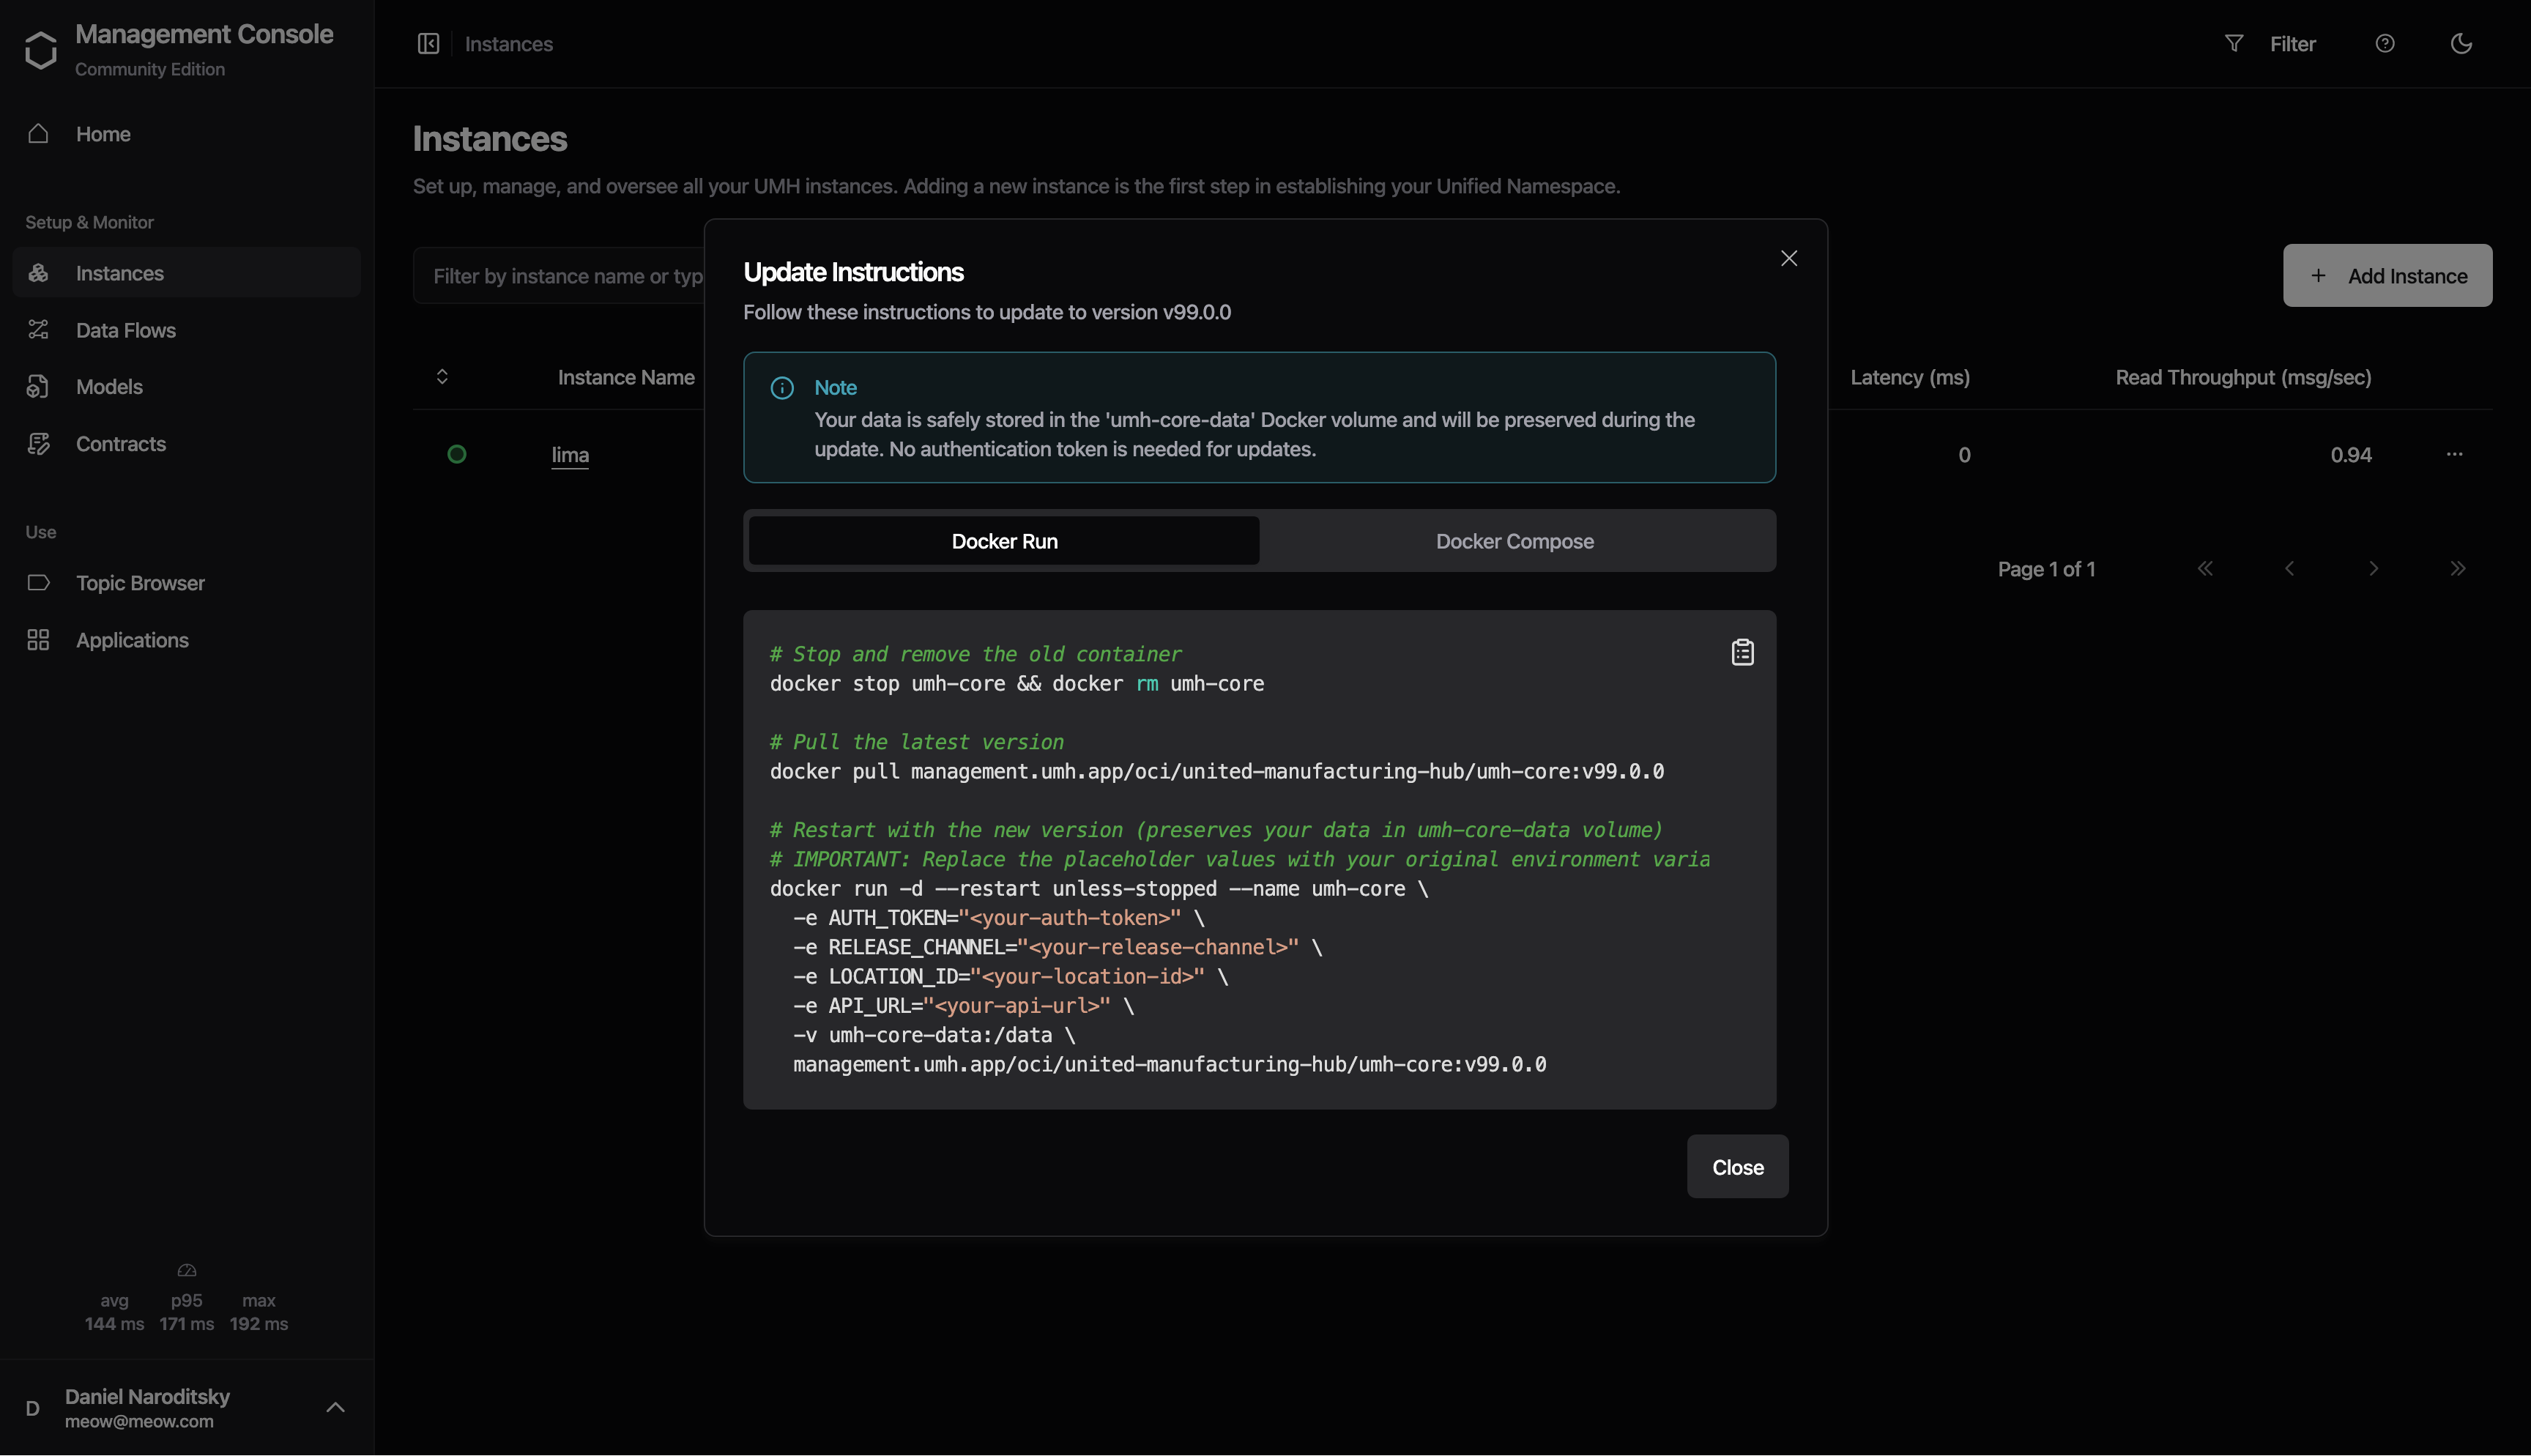Expand the Daniel Naroditsky user menu chevron

point(336,1408)
